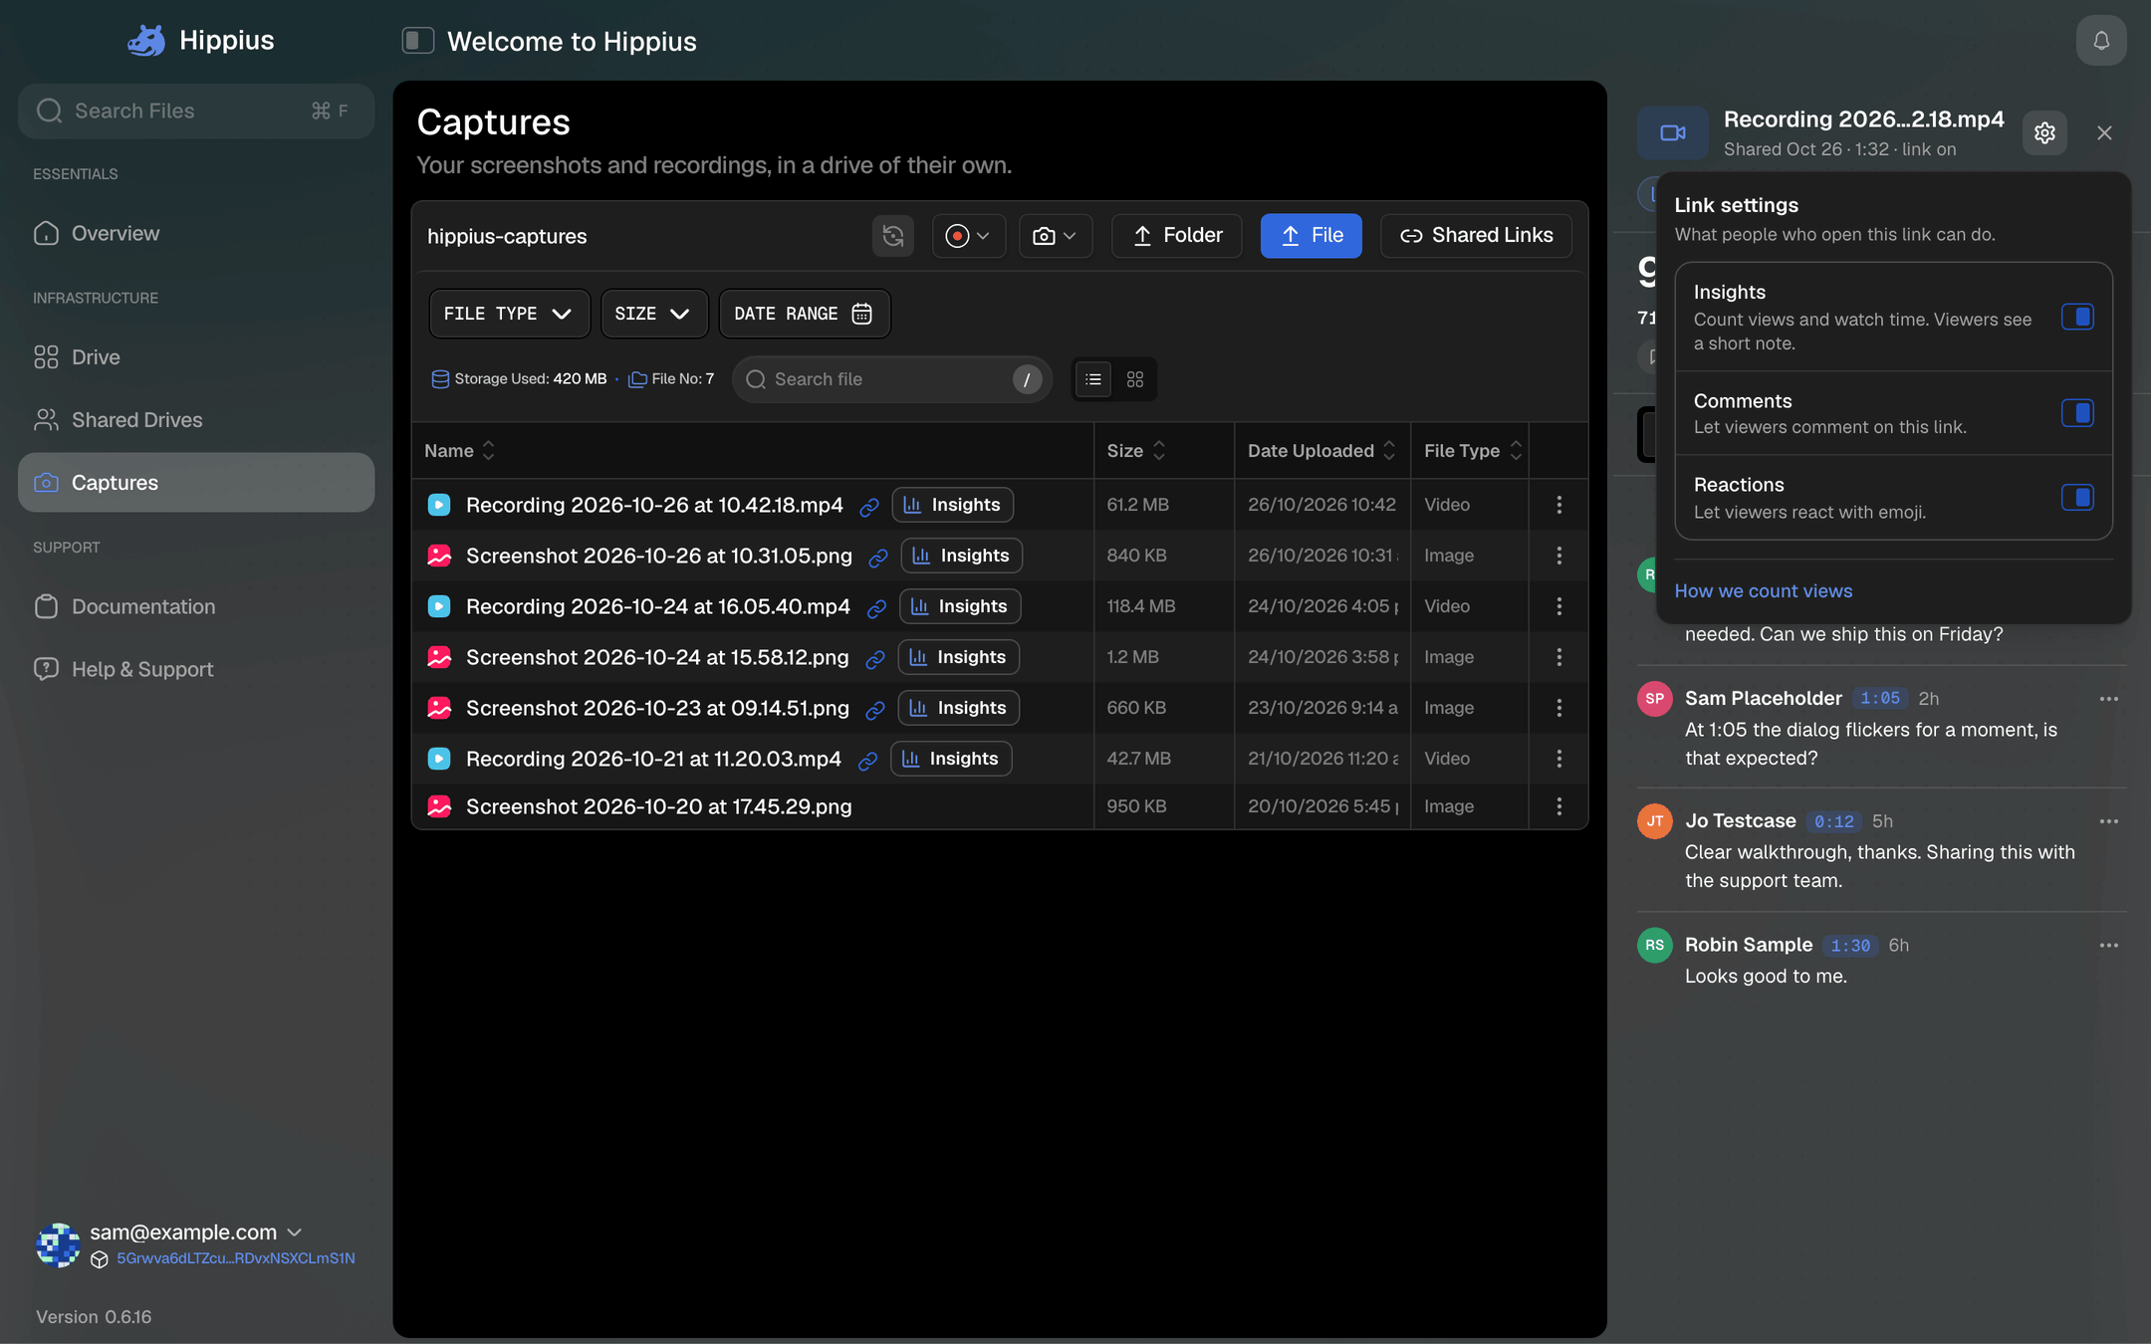2151x1344 pixels.
Task: Click link icon for Recording 2026-10-26 at 10.42.18.mp4
Action: pyautogui.click(x=869, y=507)
